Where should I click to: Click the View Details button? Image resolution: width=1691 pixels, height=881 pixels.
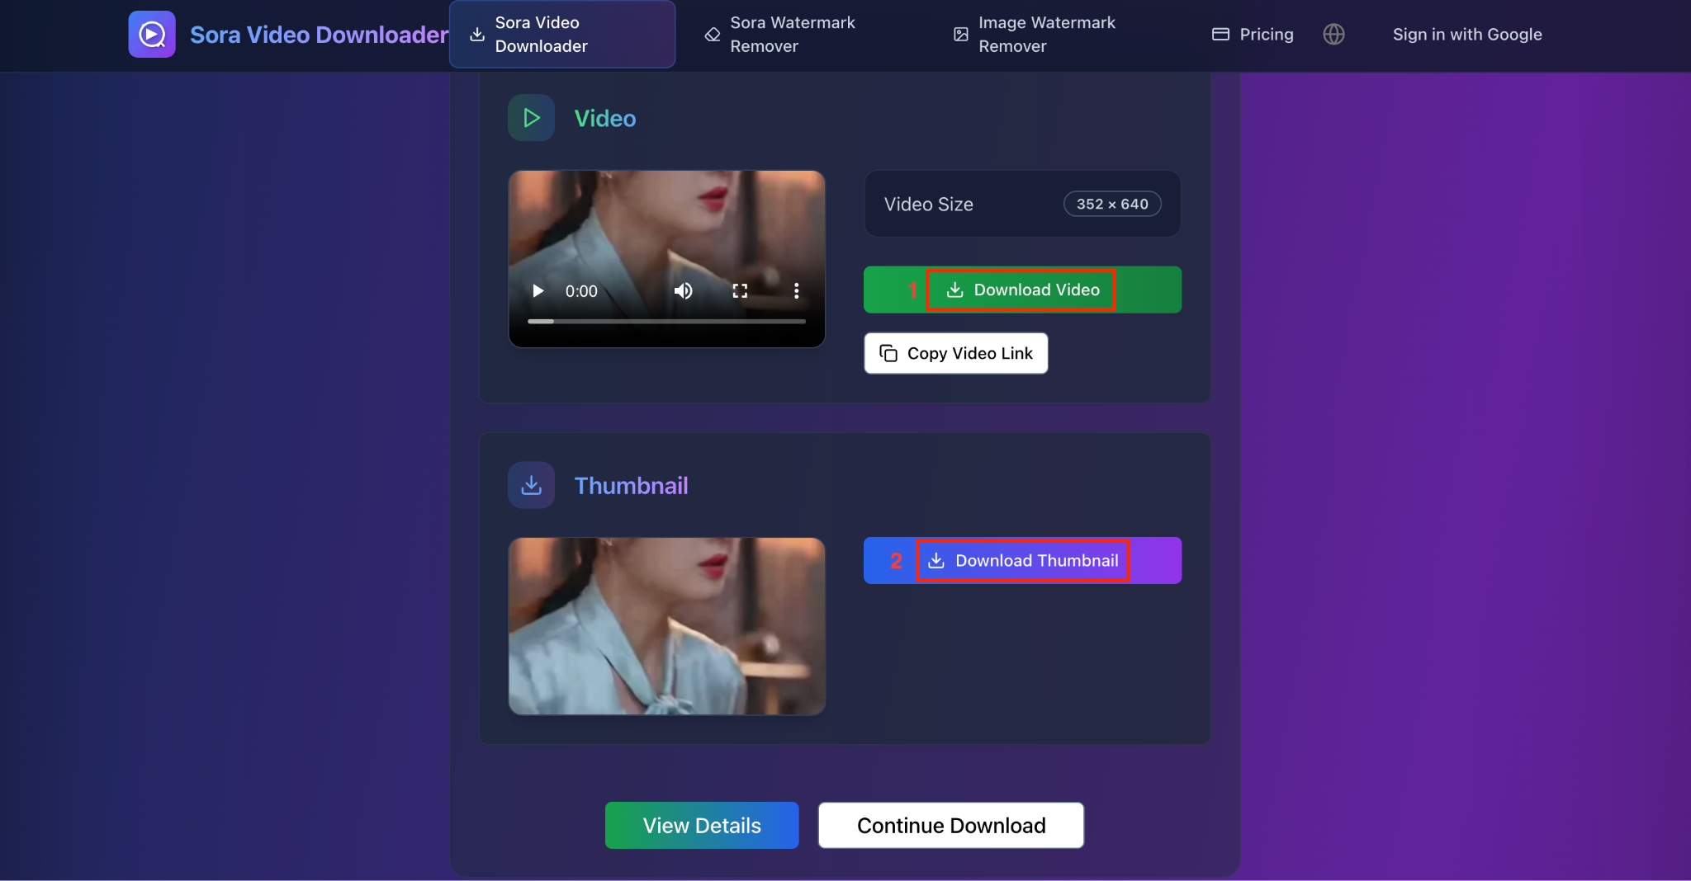pos(701,825)
